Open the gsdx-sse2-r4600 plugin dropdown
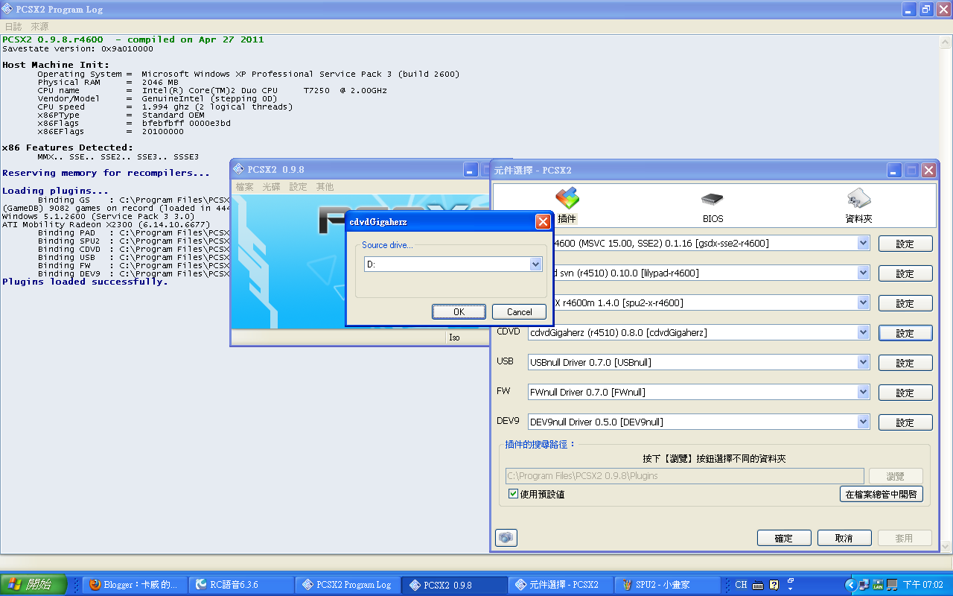 click(x=863, y=243)
